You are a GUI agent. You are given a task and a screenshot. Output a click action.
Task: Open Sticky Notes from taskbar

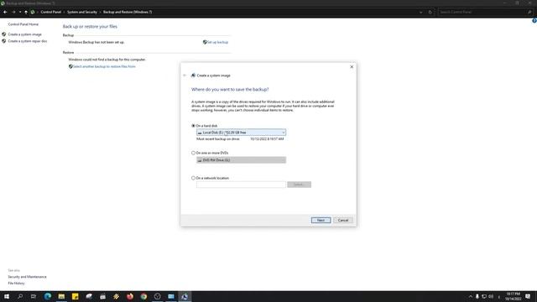point(75,296)
